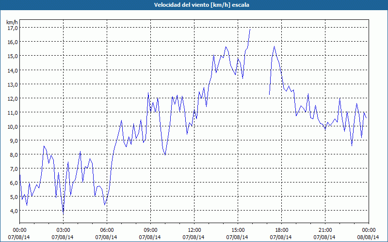This screenshot has width=388, height=242.
Task: Select the "4,0" y-axis label
Action: click(14, 211)
